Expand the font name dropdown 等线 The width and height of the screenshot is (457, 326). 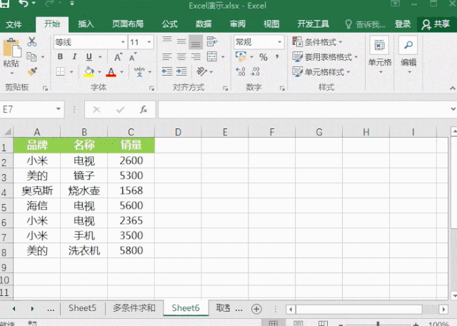pyautogui.click(x=123, y=42)
